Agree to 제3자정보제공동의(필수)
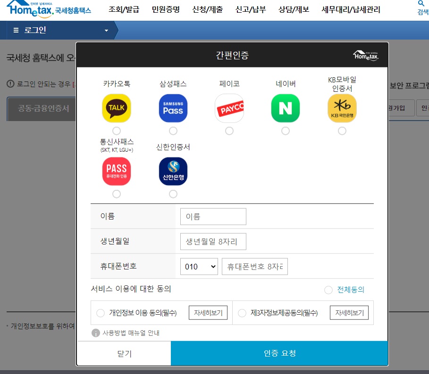The height and width of the screenshot is (374, 429). (x=242, y=313)
